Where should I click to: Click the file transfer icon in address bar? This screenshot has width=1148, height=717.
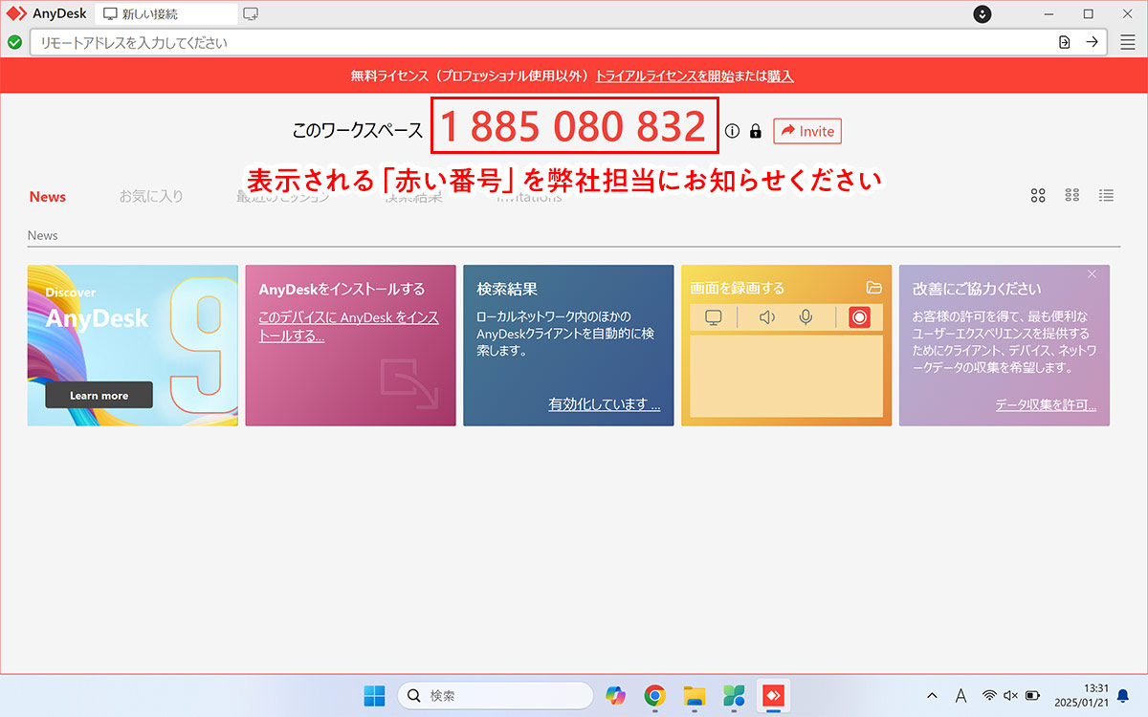[1064, 42]
